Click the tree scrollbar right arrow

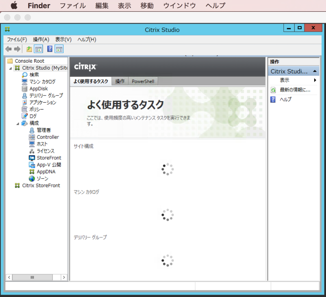click(64, 277)
